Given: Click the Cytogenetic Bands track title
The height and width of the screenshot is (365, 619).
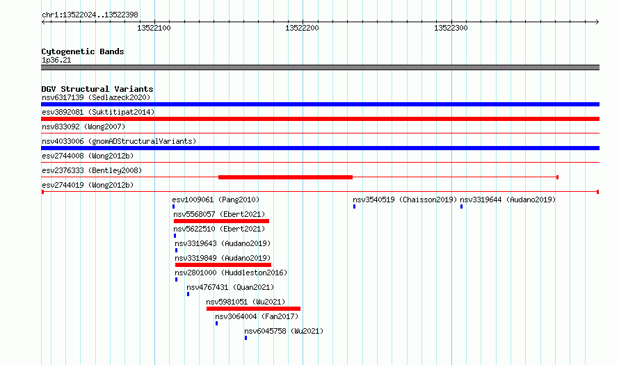Looking at the screenshot, I should click(x=83, y=51).
